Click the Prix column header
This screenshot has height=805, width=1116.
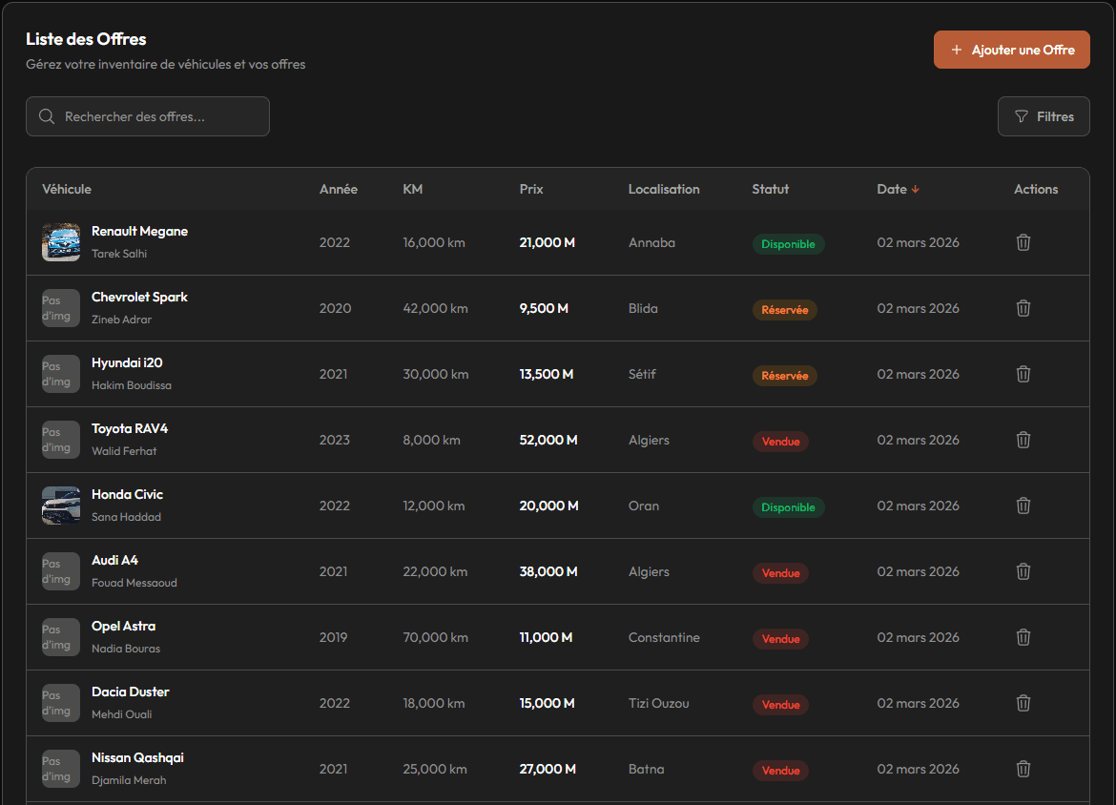(531, 189)
